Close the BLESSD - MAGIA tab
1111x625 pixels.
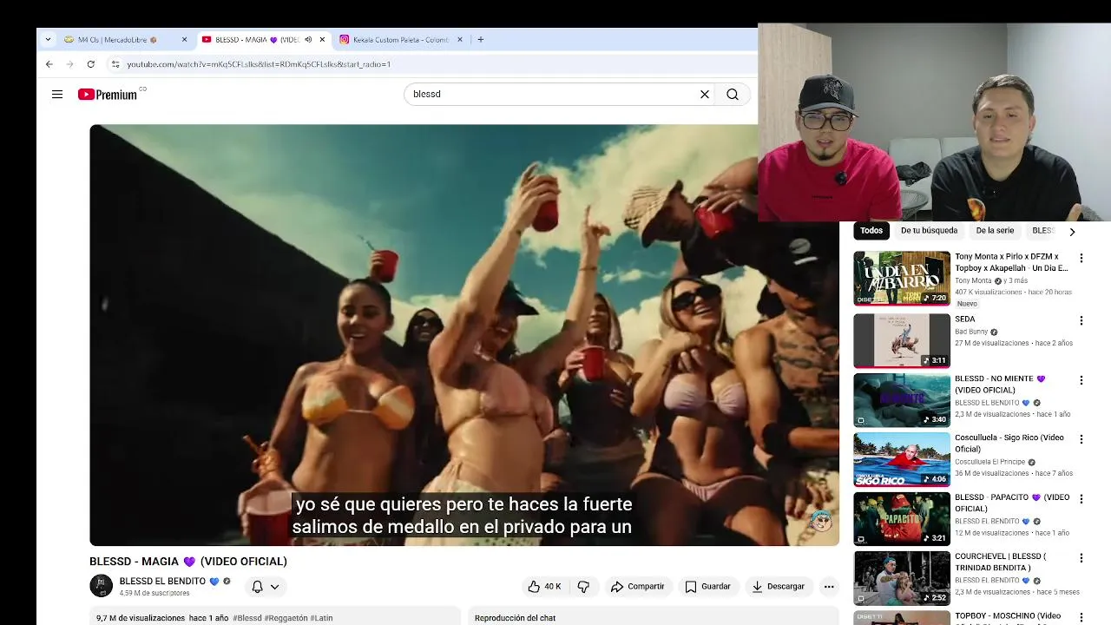(x=322, y=39)
